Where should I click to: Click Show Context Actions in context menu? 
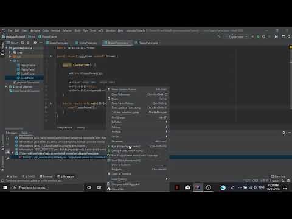[x=138, y=89]
